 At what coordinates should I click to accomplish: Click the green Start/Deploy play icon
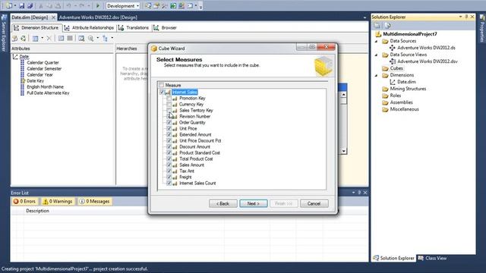pos(98,5)
